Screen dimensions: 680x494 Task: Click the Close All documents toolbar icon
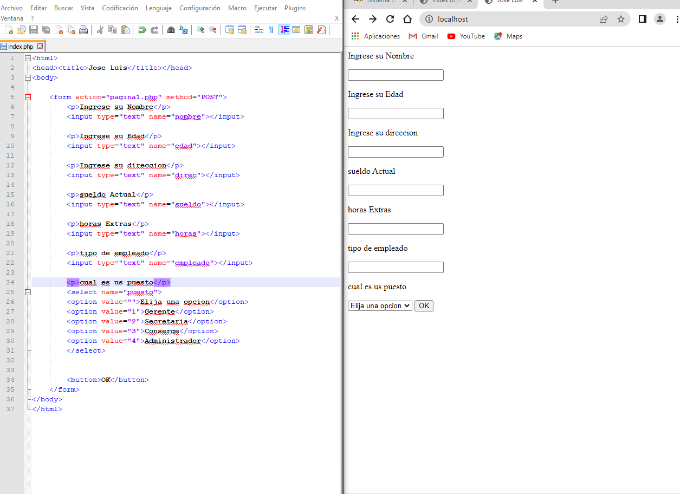click(71, 30)
